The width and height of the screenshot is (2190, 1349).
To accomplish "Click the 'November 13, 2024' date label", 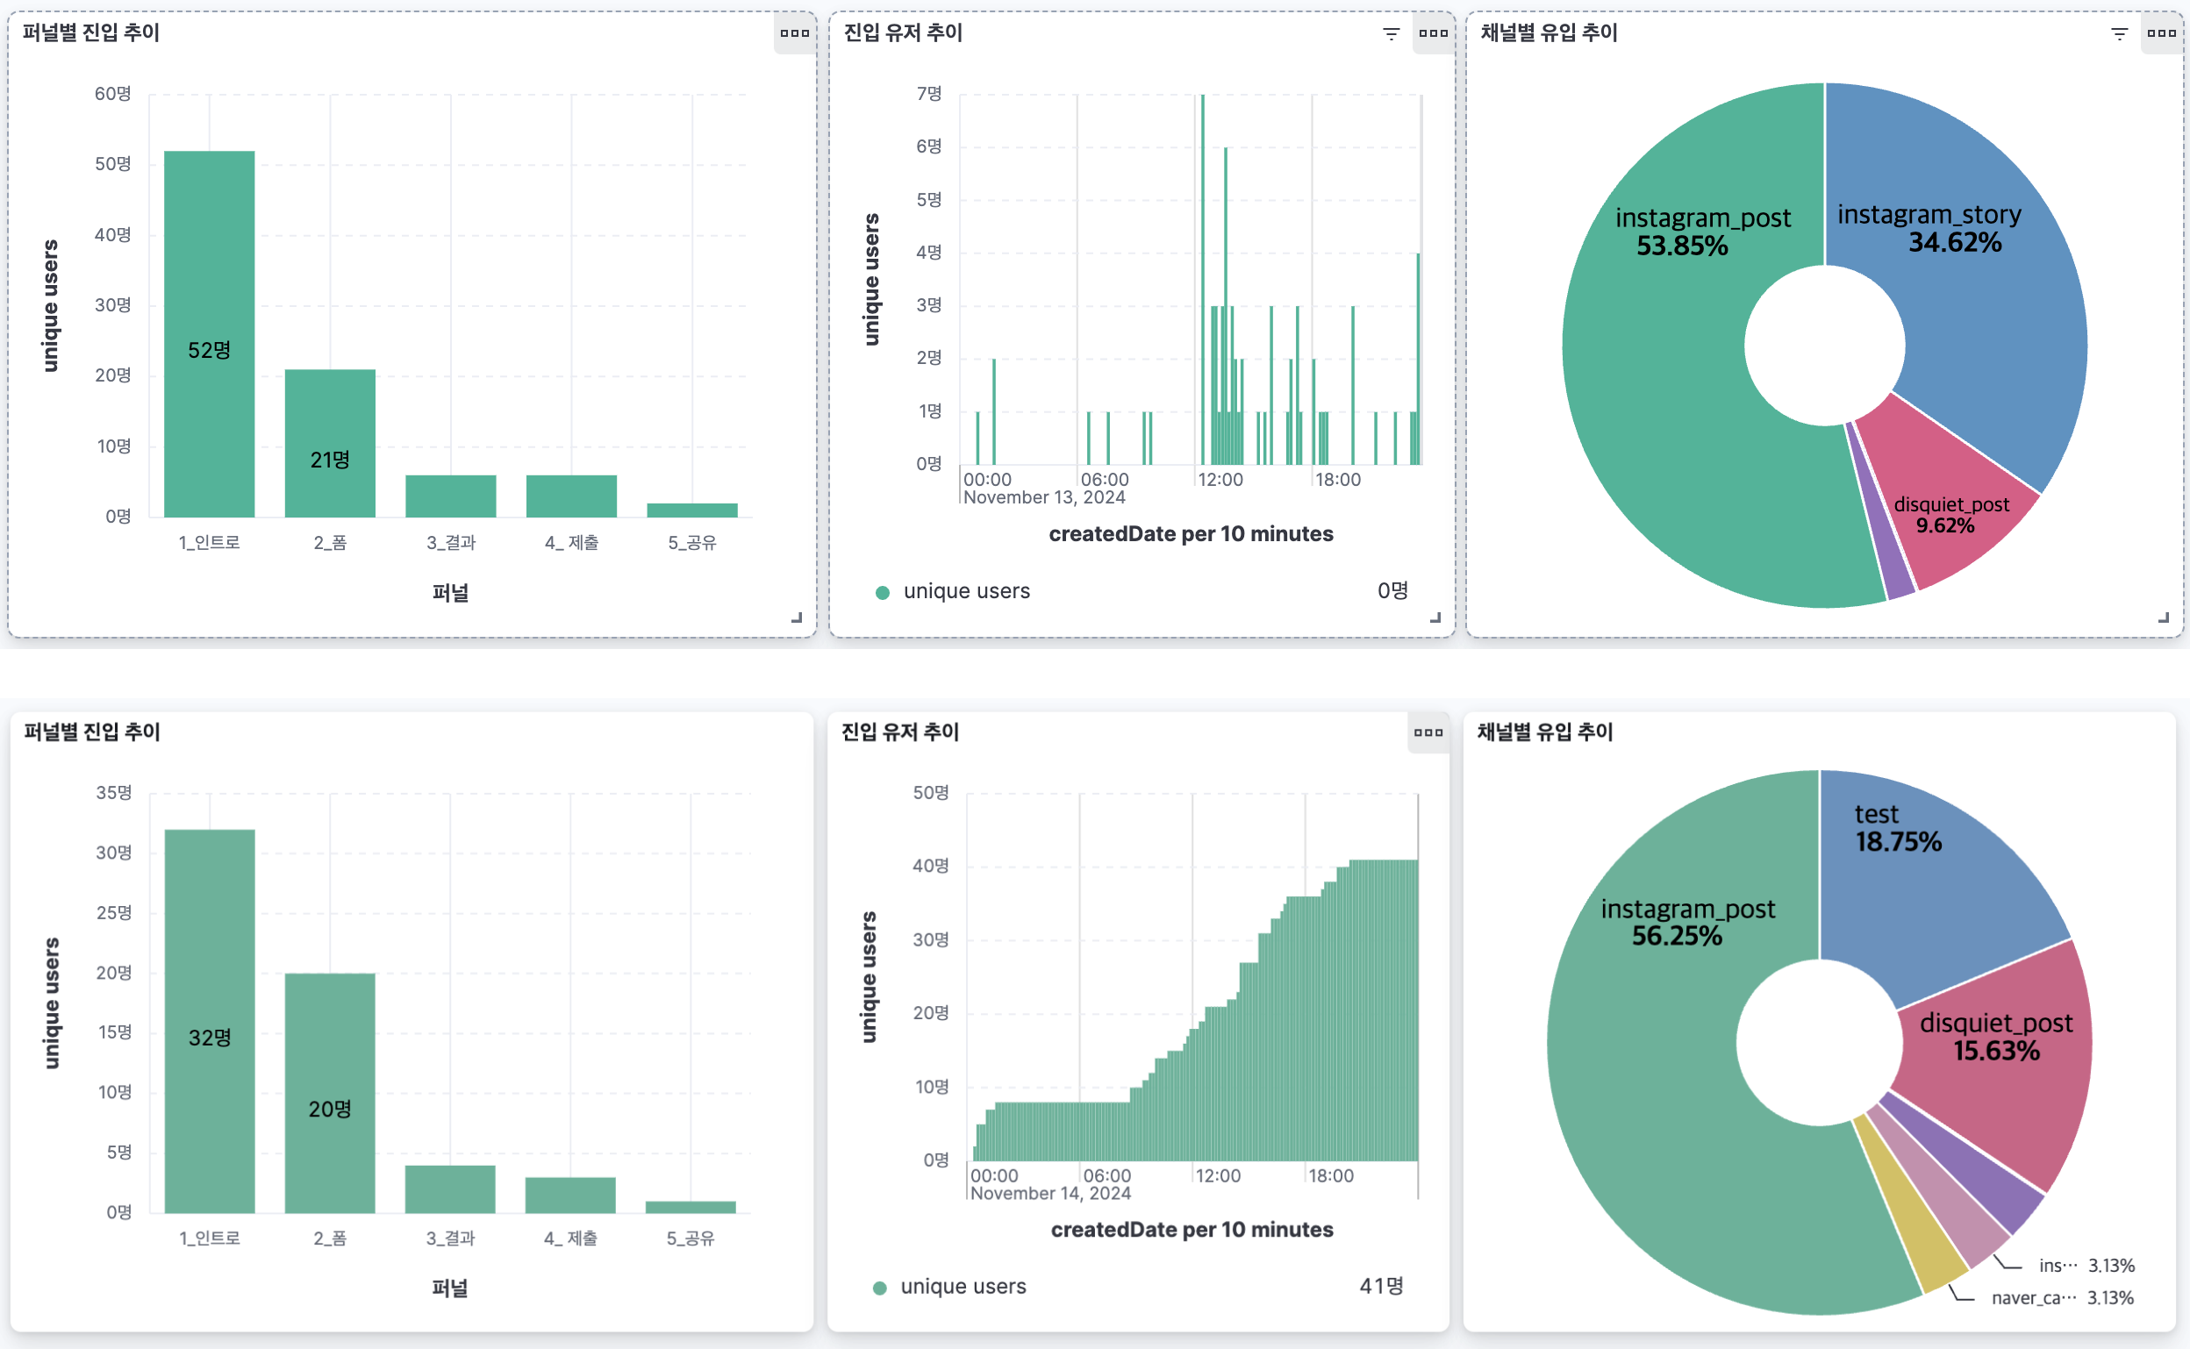I will pos(1044,498).
